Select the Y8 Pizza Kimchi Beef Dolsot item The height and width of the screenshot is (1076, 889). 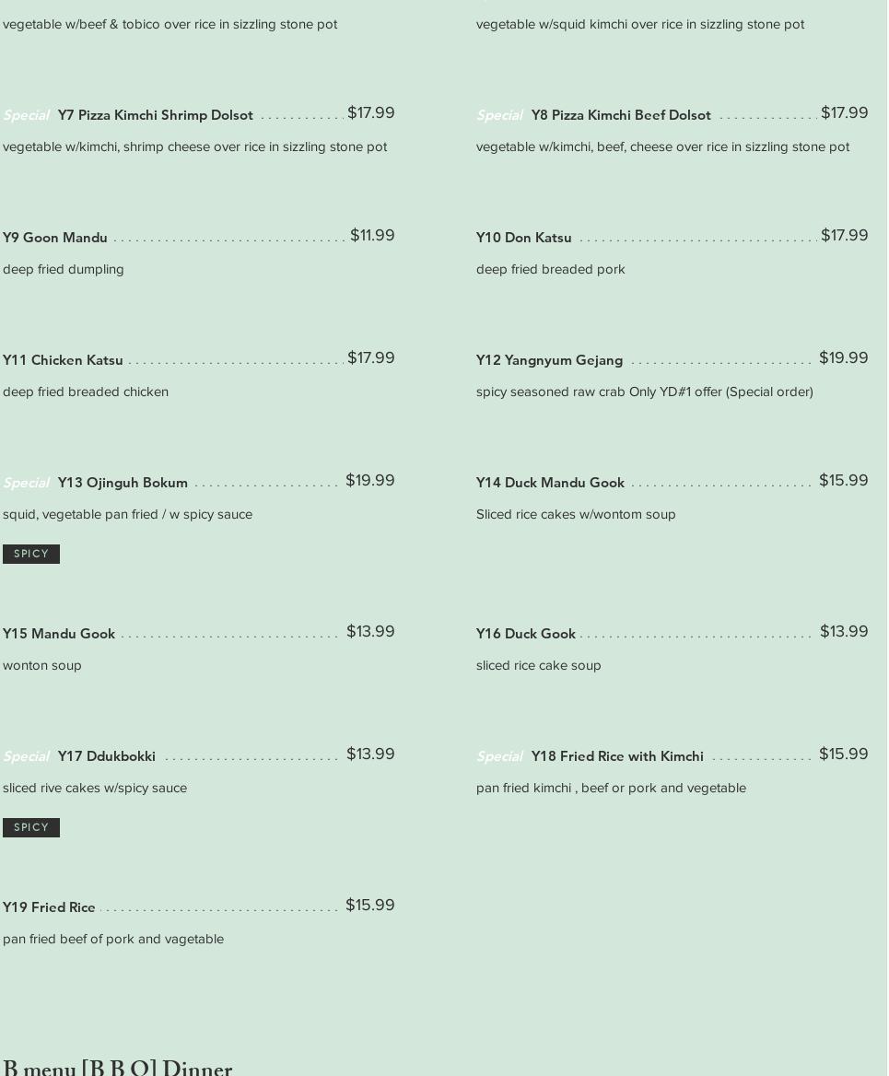pyautogui.click(x=621, y=115)
